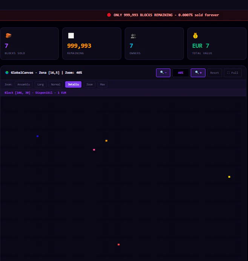Click the red dot in alert banner
This screenshot has height=261, width=248.
coord(109,15)
